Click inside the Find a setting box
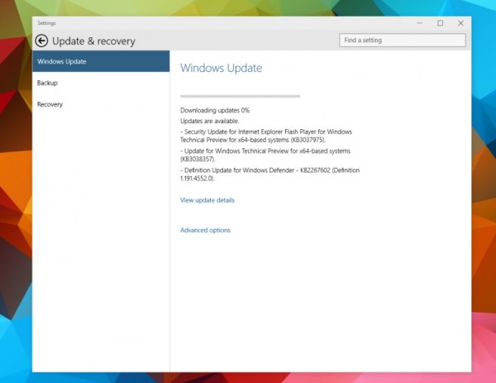496x383 pixels. 402,40
